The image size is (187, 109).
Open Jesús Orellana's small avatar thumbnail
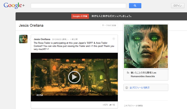click(x=23, y=39)
